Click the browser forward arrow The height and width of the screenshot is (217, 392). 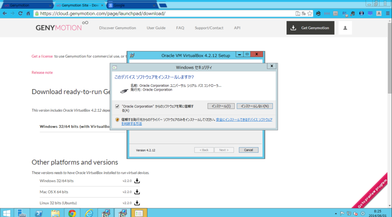pyautogui.click(x=13, y=14)
